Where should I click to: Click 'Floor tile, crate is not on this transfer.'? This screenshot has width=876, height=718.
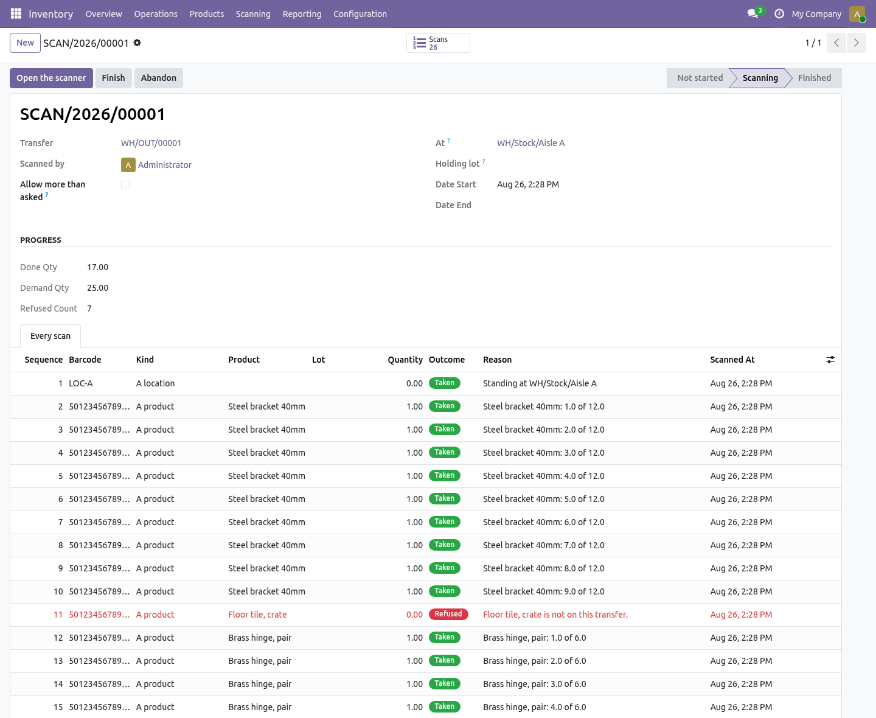[x=555, y=615]
